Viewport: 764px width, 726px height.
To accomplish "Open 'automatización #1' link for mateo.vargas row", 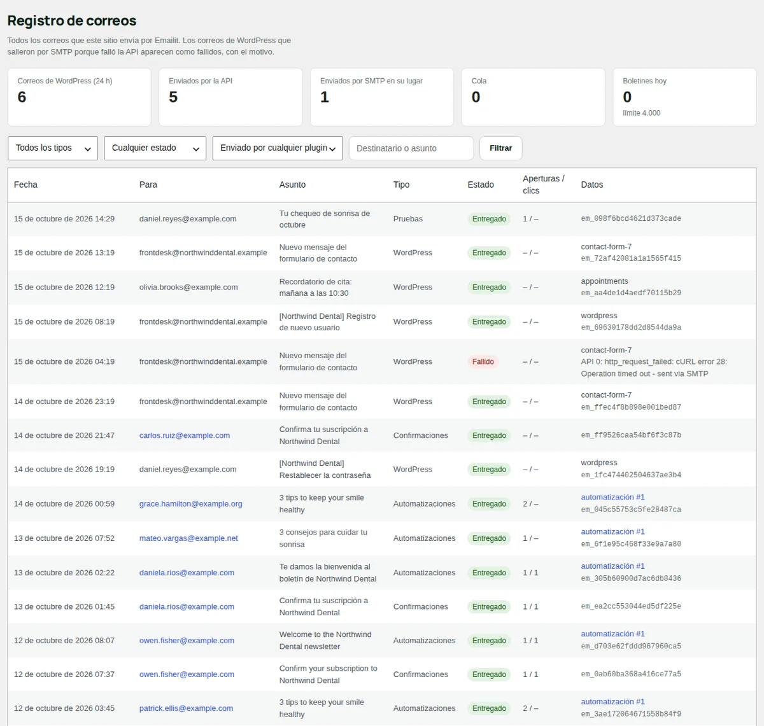I will pyautogui.click(x=612, y=531).
